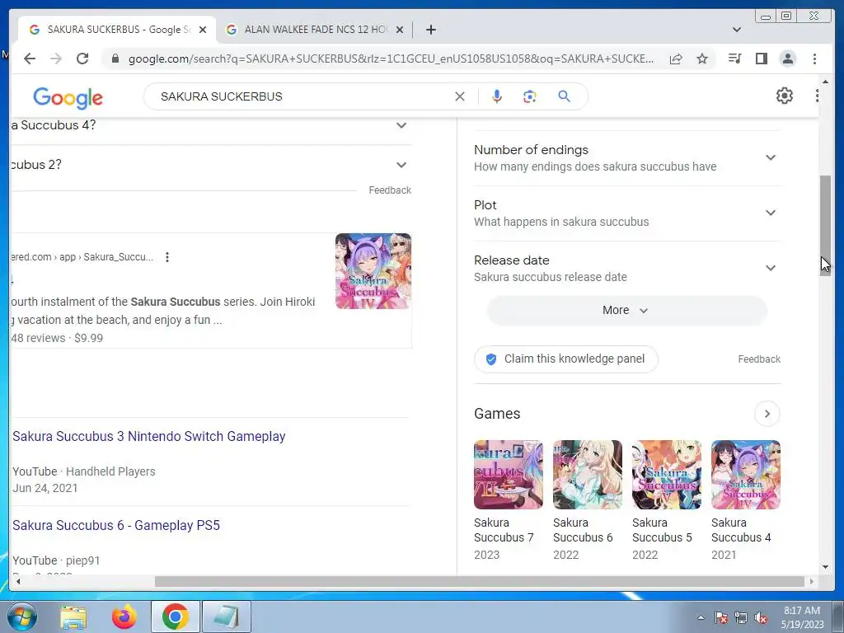Click the address bar URL
Screen dimensions: 844x633
point(391,59)
